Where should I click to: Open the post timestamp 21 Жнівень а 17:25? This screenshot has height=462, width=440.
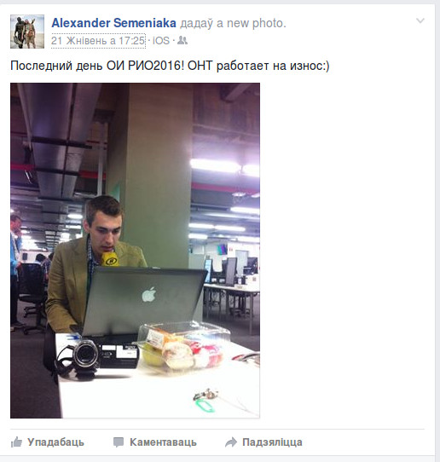(x=98, y=41)
